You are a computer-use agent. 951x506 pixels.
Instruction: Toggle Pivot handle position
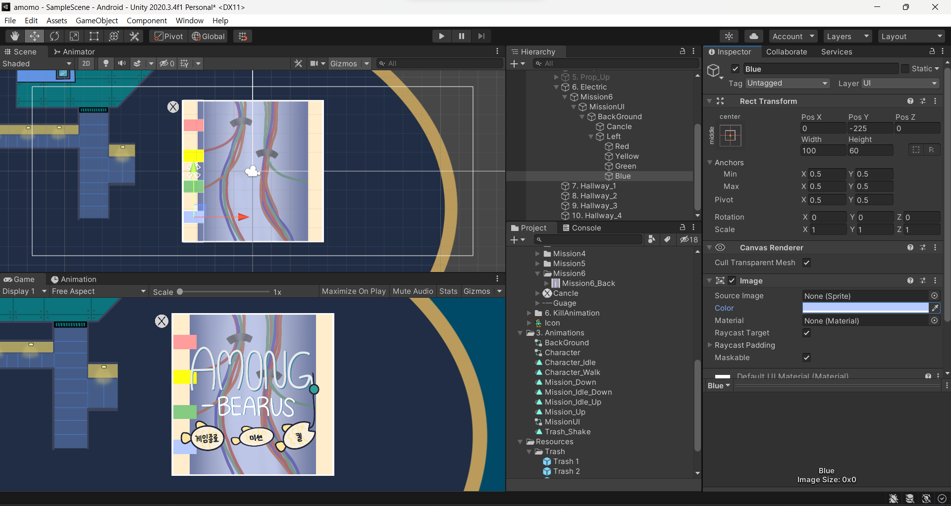tap(169, 36)
